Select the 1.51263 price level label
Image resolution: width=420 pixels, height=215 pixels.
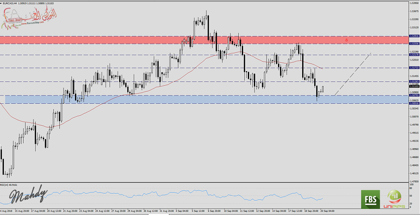414,81
